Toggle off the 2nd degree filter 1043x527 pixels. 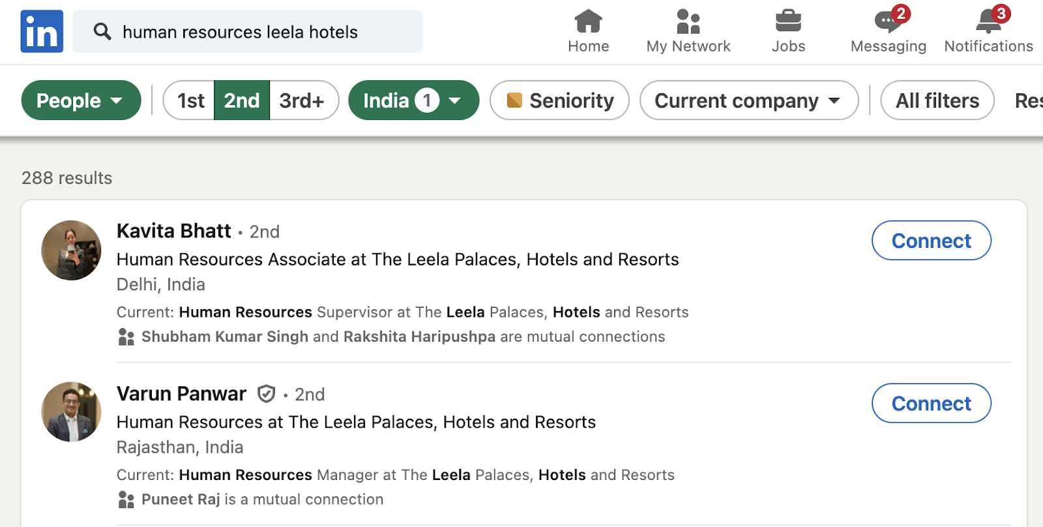(242, 100)
